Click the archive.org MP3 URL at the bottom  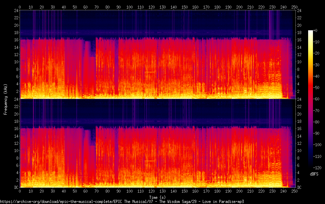coord(122,202)
